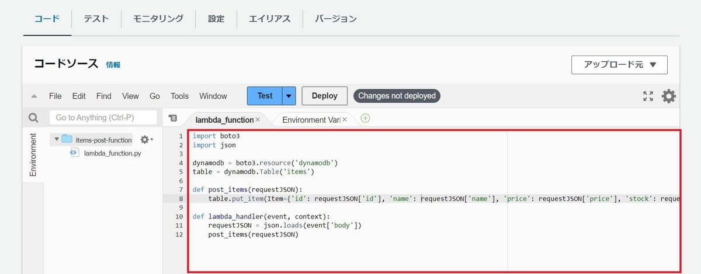Collapse the items-post-function folder
Viewport: 701px width, 274px height.
pyautogui.click(x=56, y=140)
